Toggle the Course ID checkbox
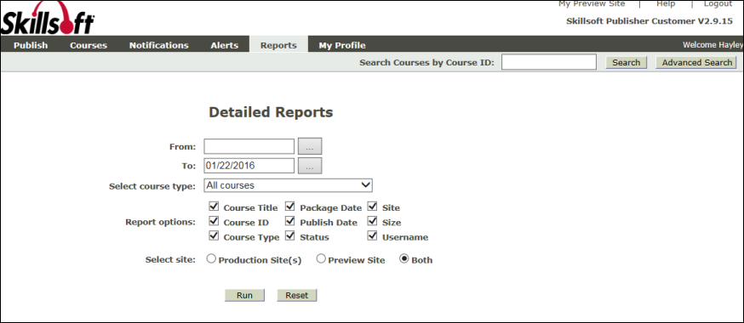This screenshot has width=744, height=323. [214, 221]
